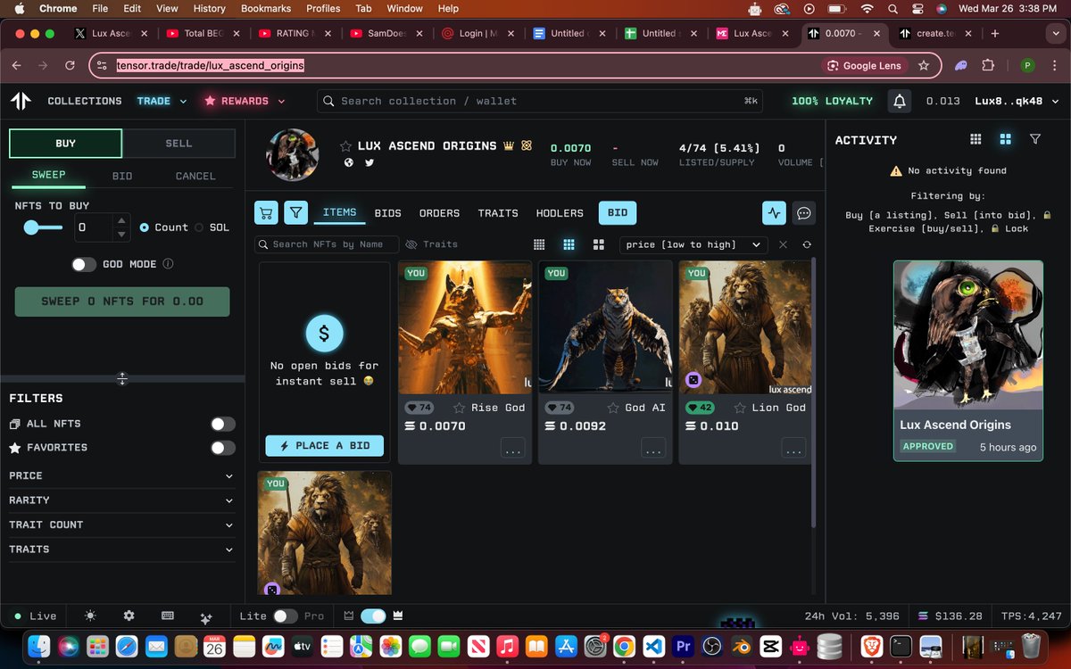The width and height of the screenshot is (1071, 669).
Task: Click the blue BID button next to Hodlers
Action: click(618, 212)
